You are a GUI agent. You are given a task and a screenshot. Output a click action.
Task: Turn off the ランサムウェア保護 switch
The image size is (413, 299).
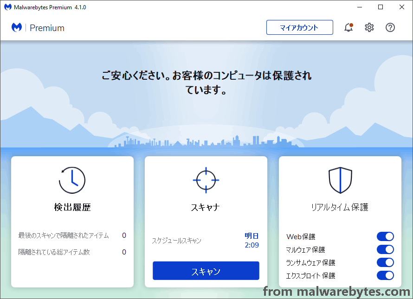point(385,262)
